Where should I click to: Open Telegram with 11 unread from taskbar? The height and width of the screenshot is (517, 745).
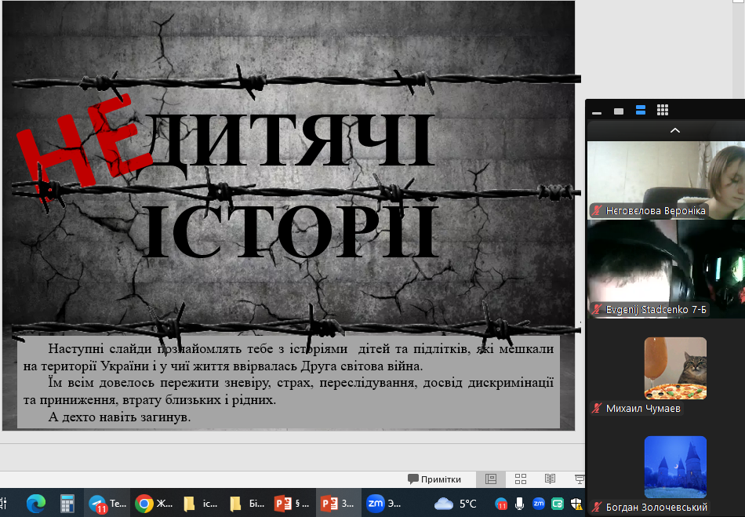tap(107, 503)
